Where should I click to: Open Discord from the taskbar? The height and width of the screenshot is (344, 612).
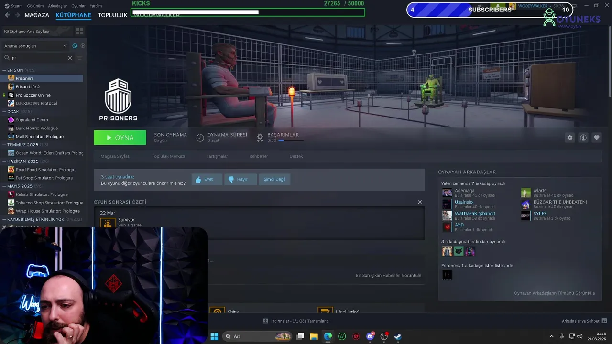pyautogui.click(x=370, y=336)
